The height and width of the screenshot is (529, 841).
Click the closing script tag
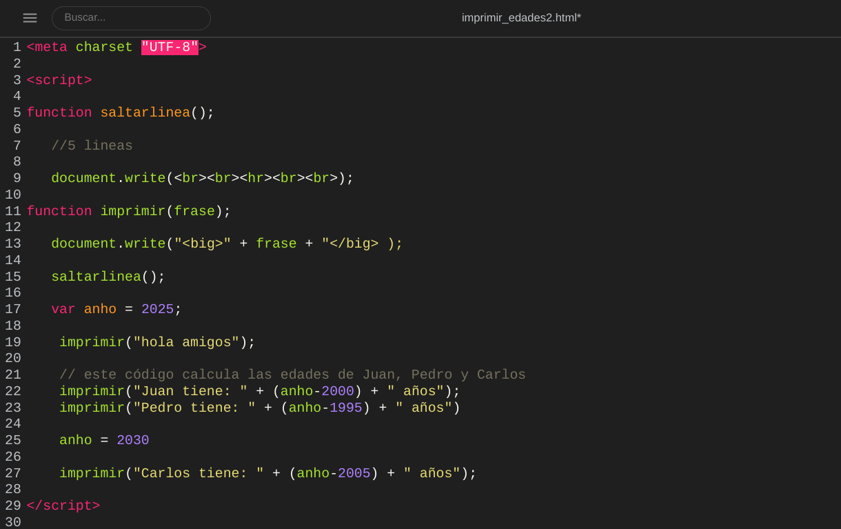coord(63,506)
